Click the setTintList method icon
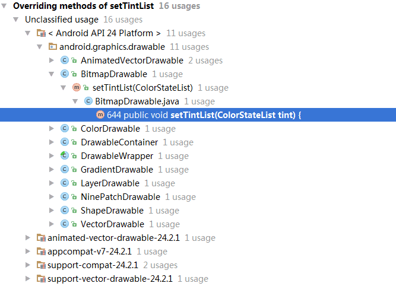Screen dimensions: 396x299 click(77, 88)
